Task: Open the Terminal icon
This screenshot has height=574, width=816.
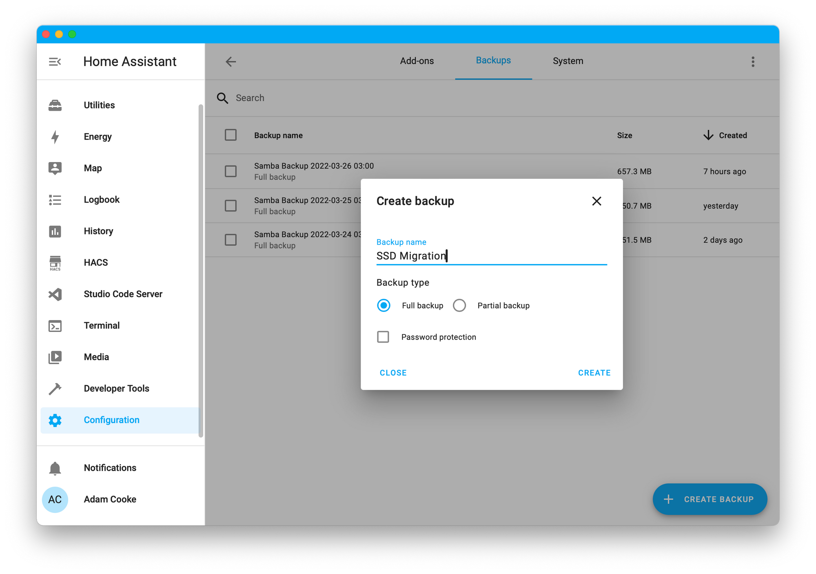Action: pos(55,326)
